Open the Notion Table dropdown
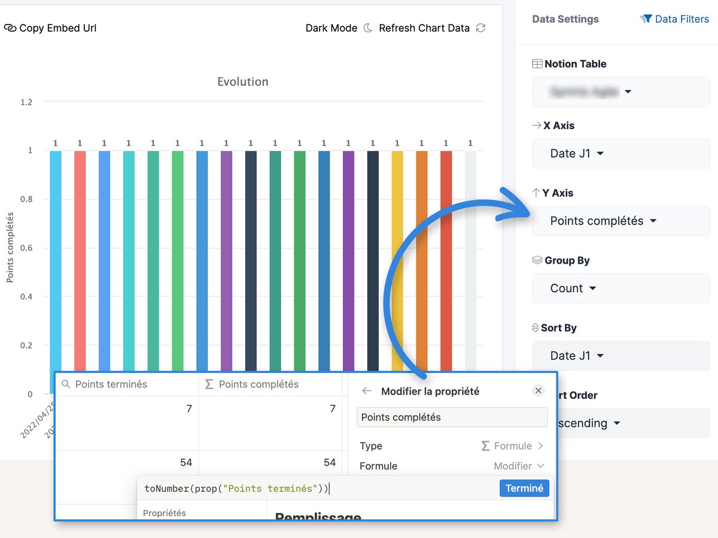The height and width of the screenshot is (538, 718). pos(621,92)
